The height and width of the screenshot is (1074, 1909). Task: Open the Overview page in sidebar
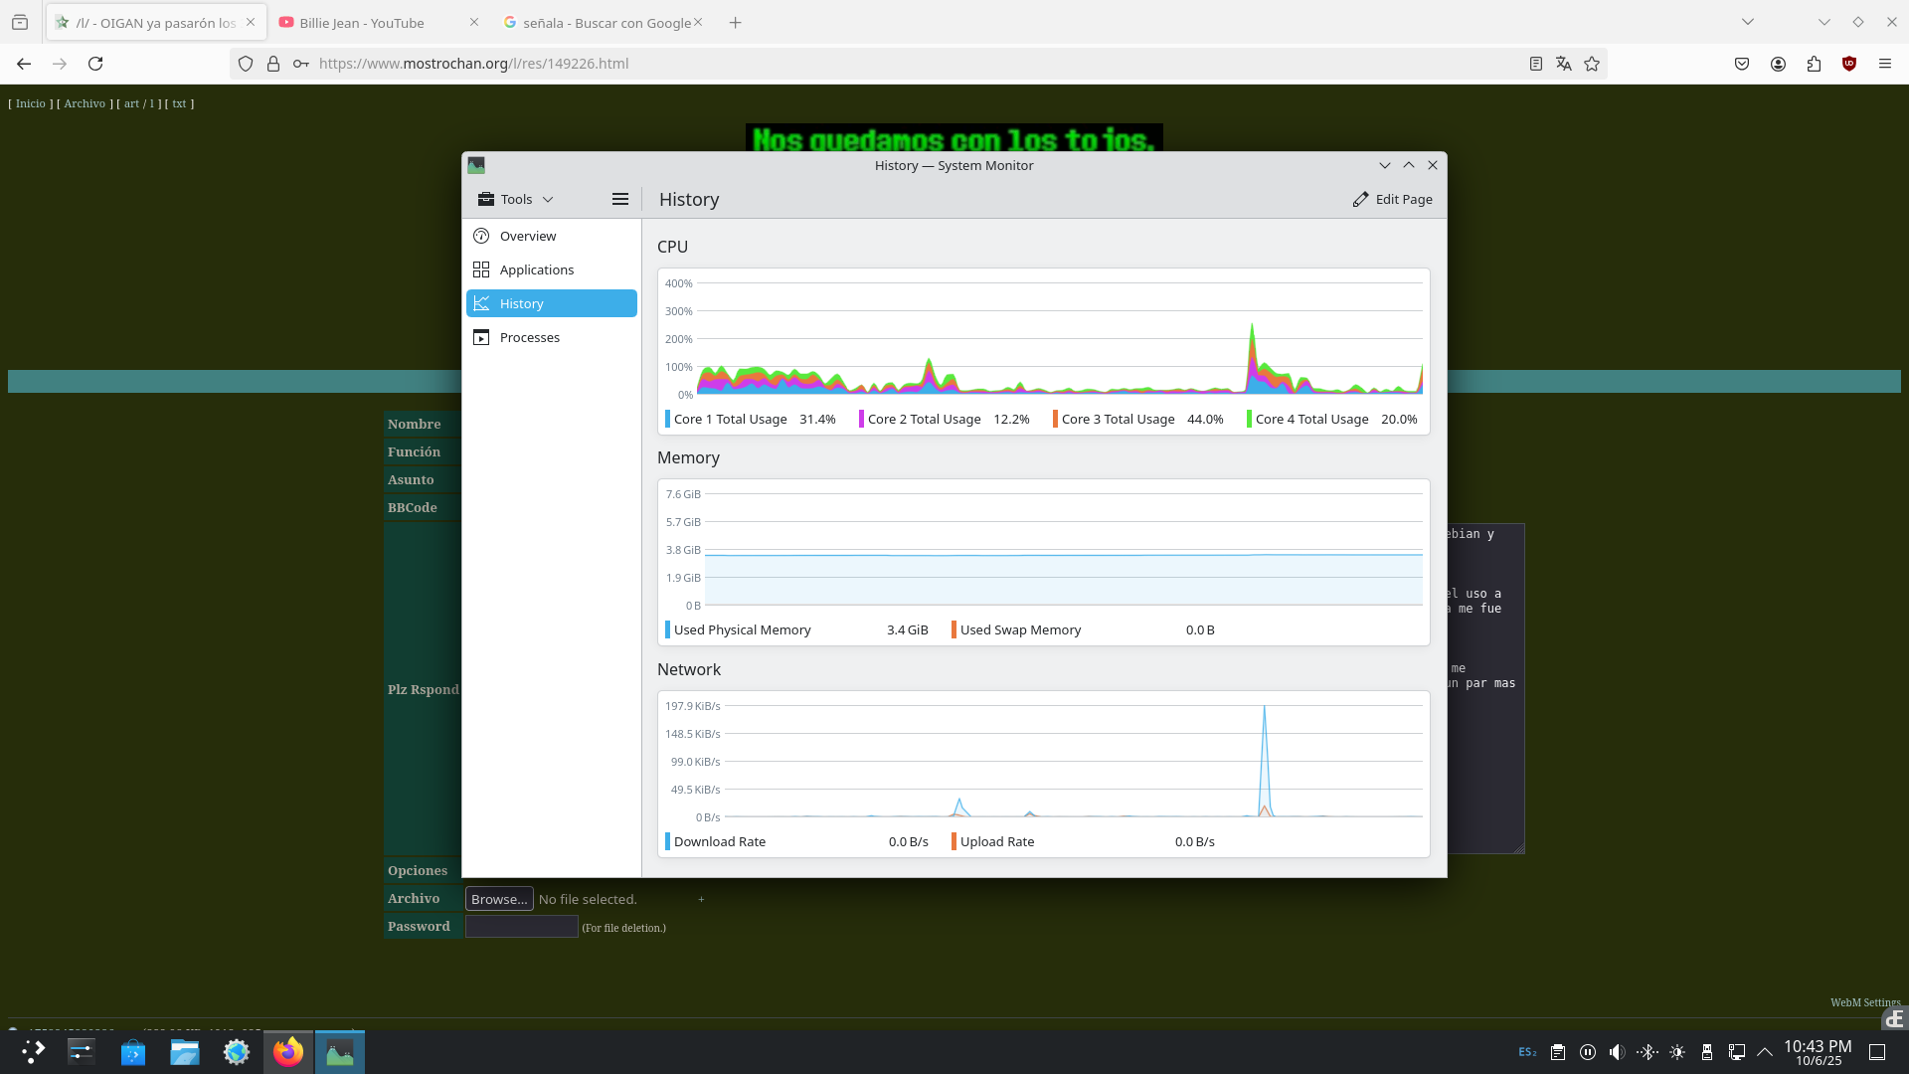click(528, 236)
